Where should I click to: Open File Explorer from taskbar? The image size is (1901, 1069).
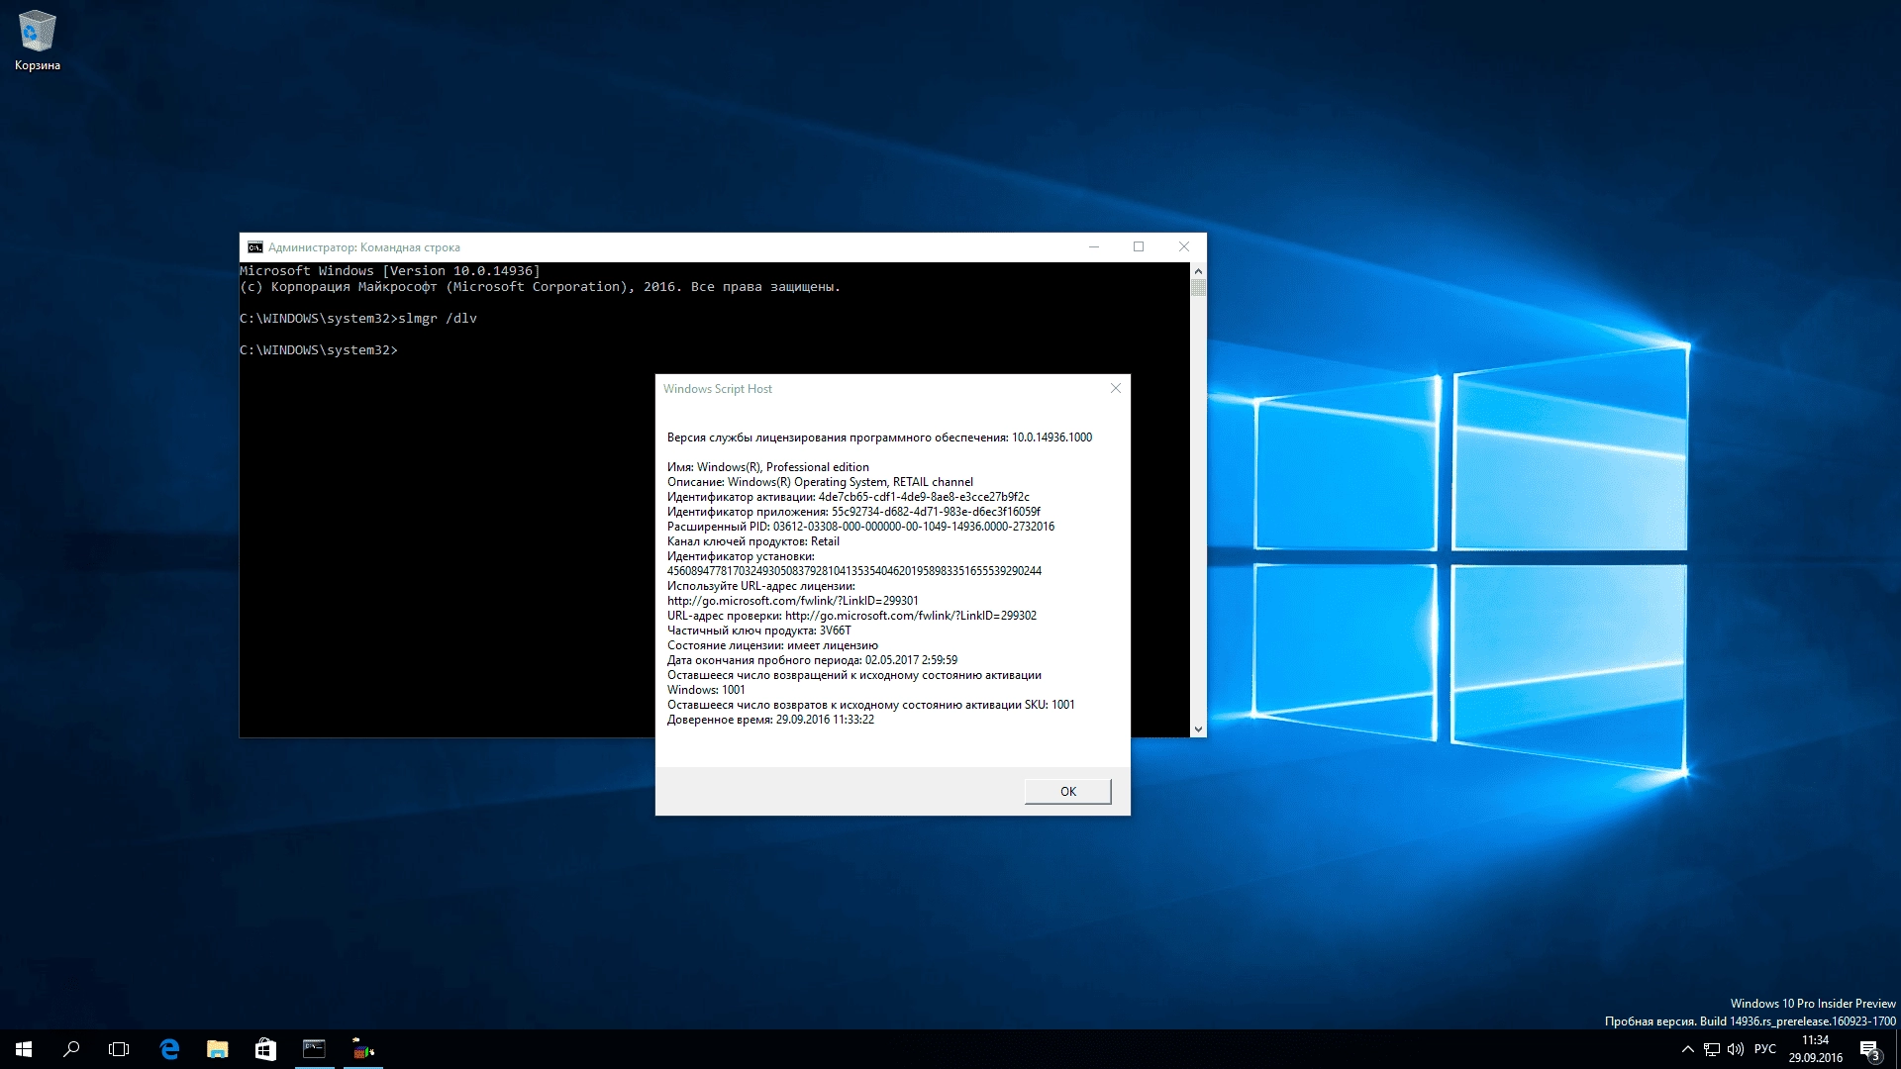click(x=218, y=1049)
